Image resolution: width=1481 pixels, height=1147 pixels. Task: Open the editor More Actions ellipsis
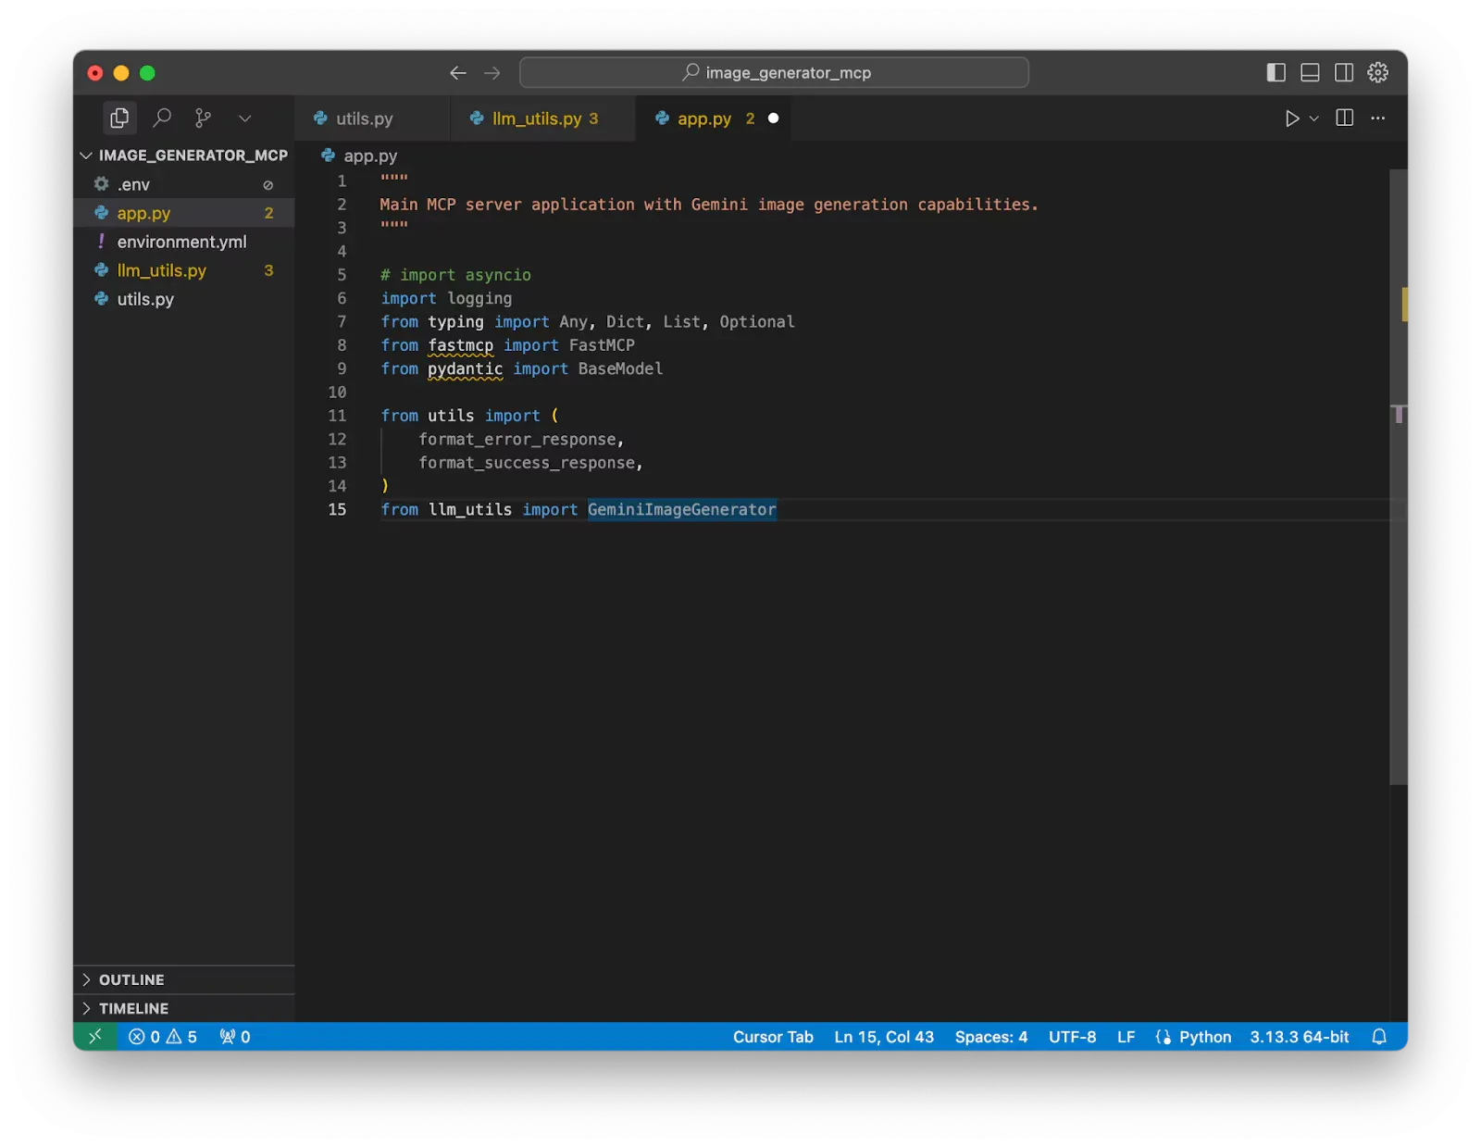click(1377, 118)
